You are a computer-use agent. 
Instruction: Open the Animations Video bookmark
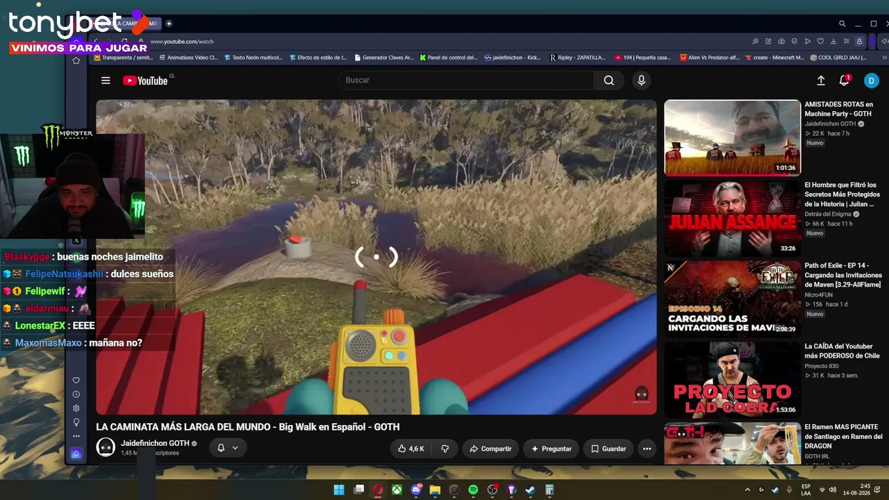tap(188, 58)
